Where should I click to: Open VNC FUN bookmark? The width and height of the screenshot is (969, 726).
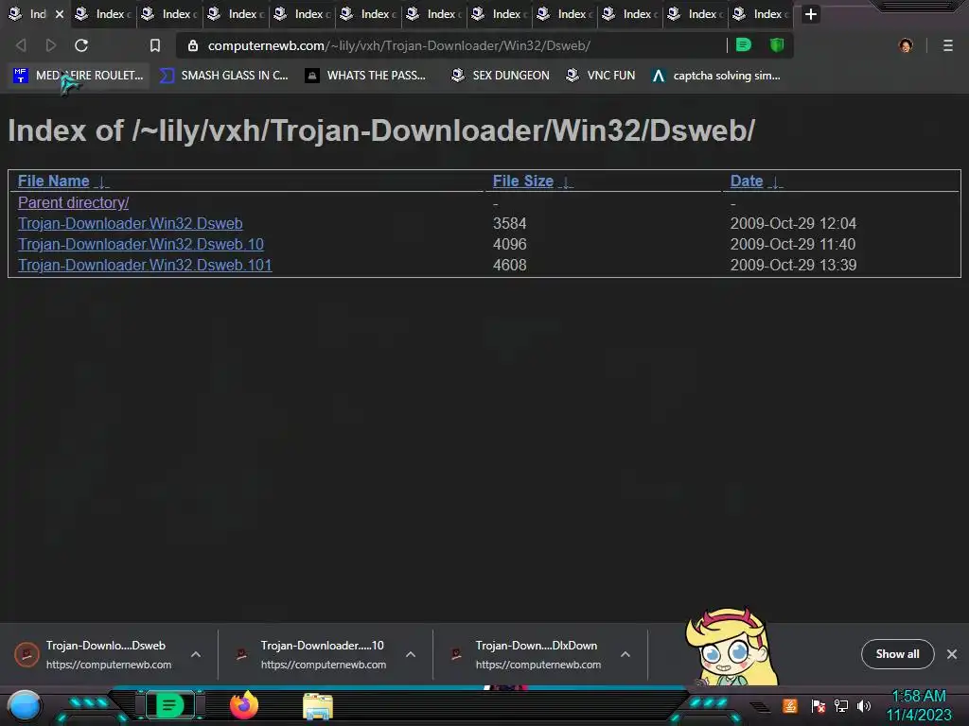coord(601,76)
